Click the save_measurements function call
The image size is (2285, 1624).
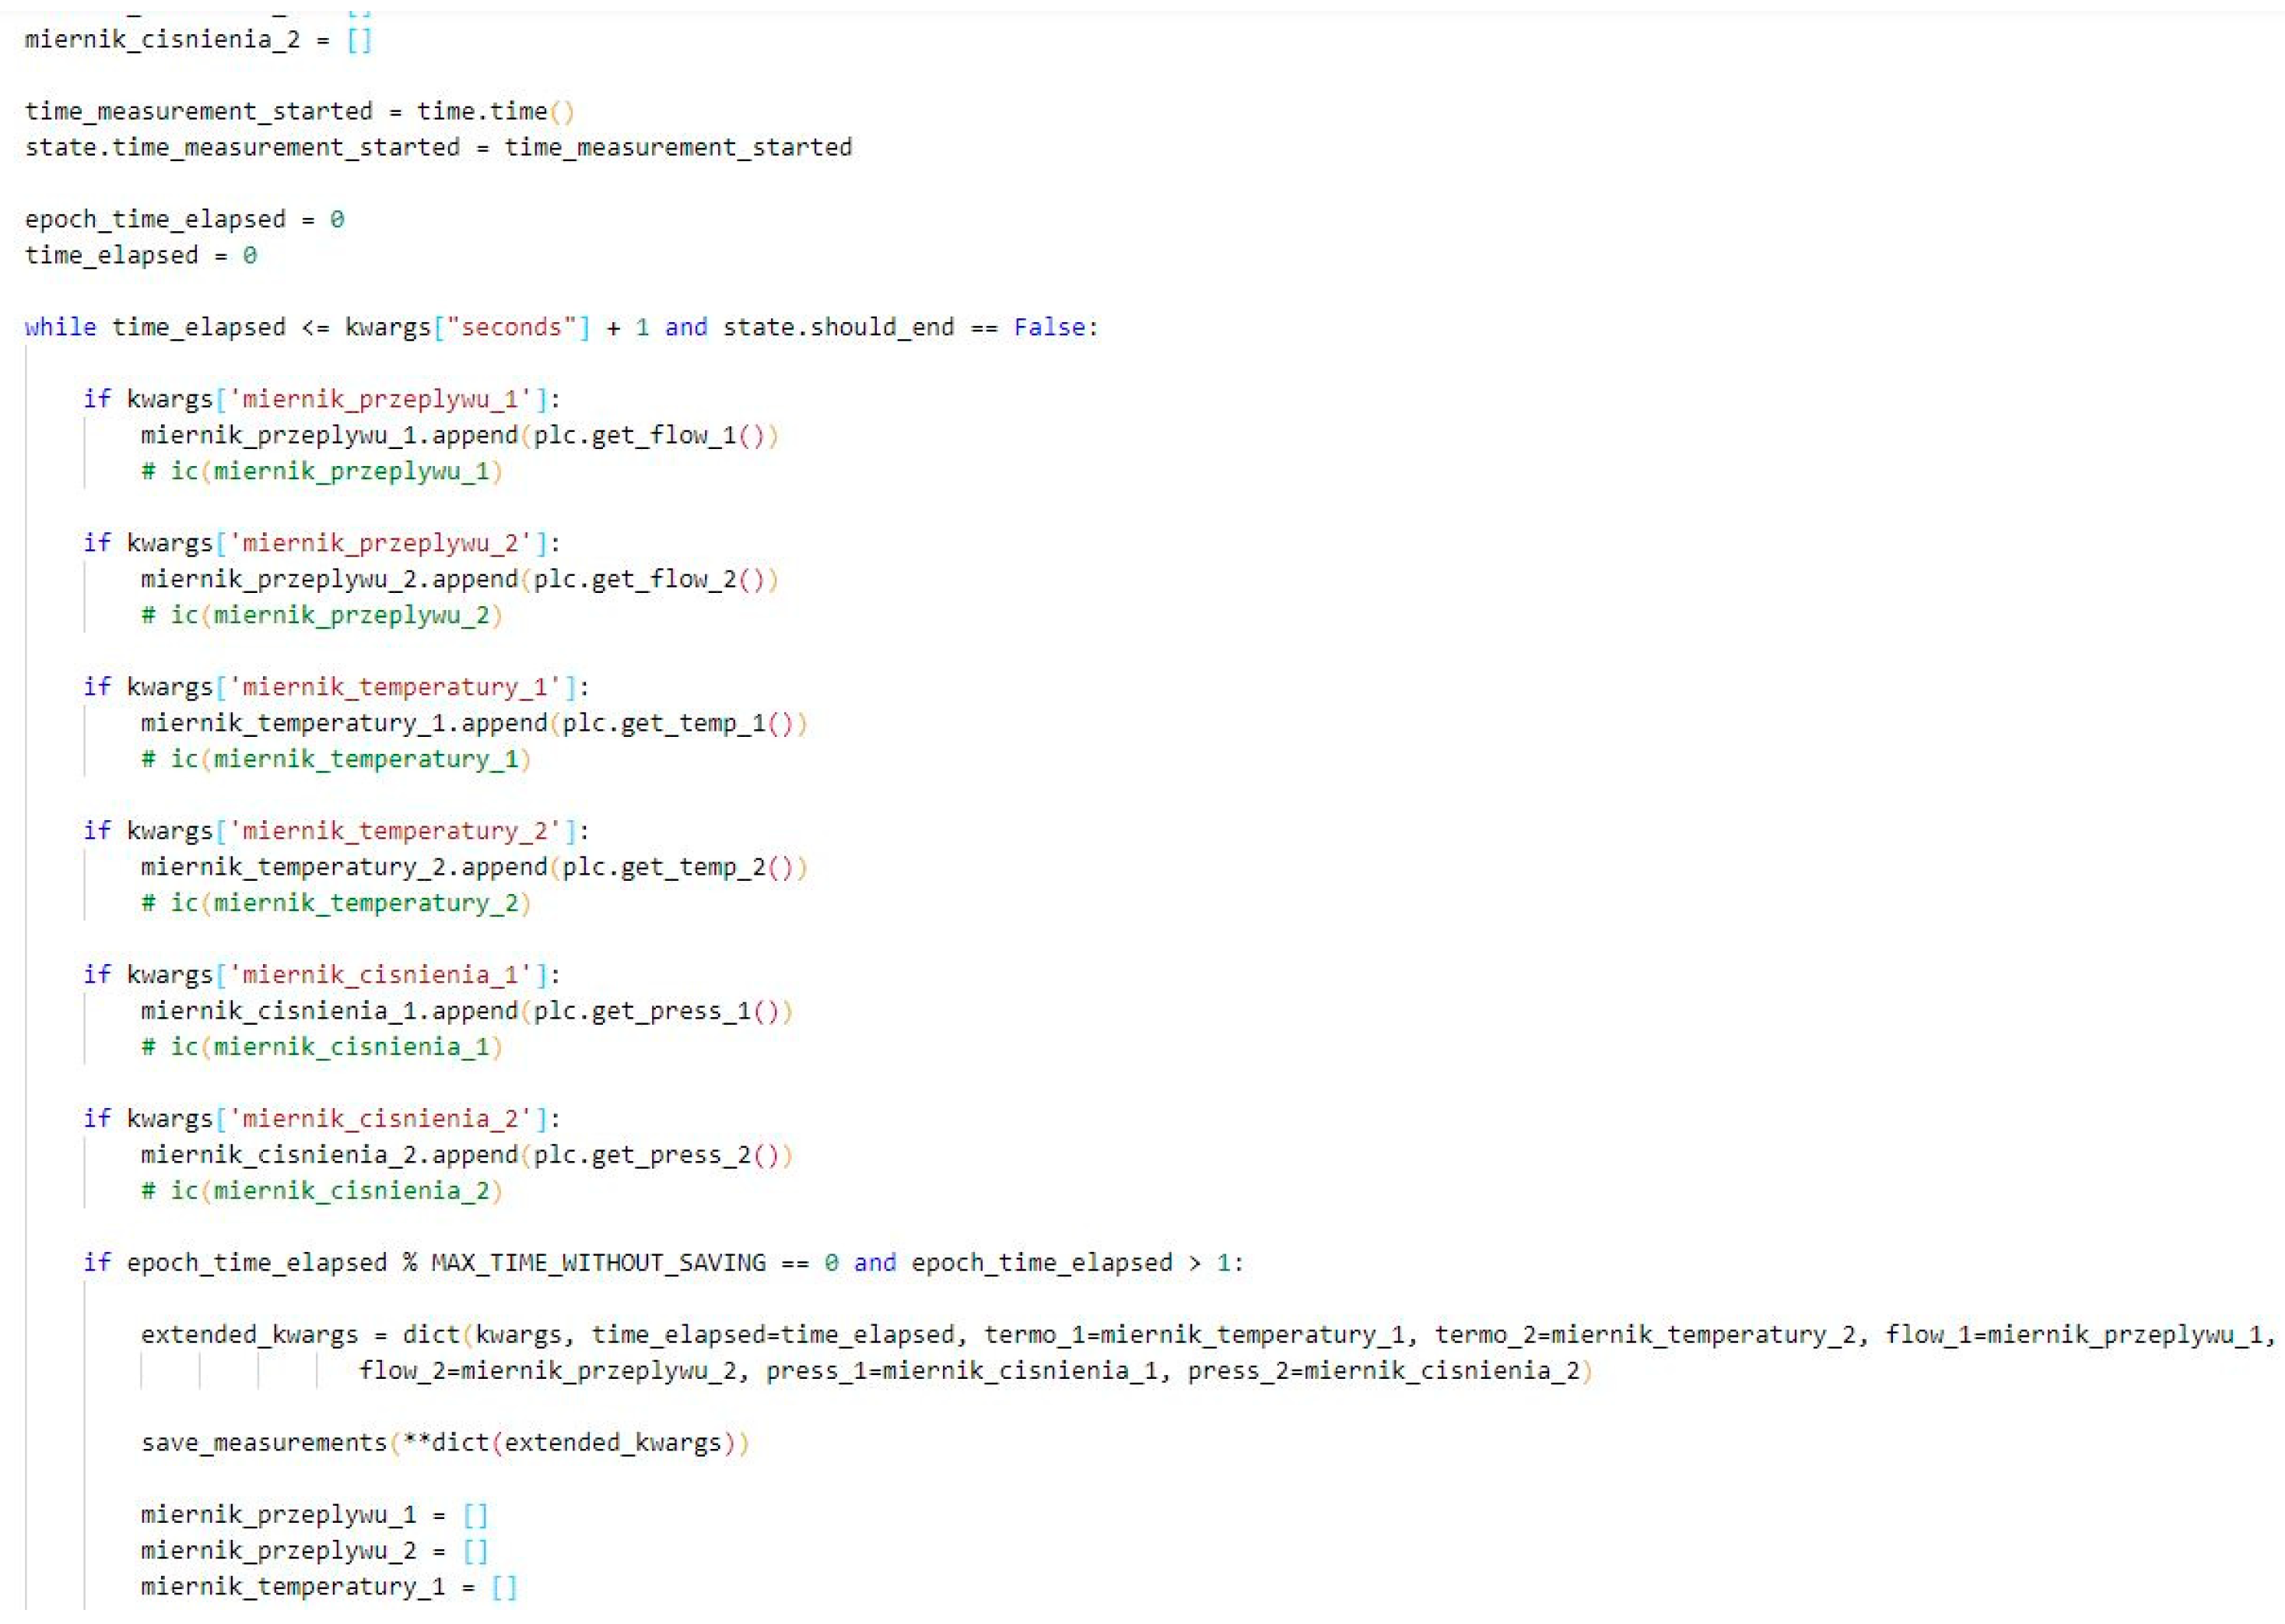click(263, 1442)
